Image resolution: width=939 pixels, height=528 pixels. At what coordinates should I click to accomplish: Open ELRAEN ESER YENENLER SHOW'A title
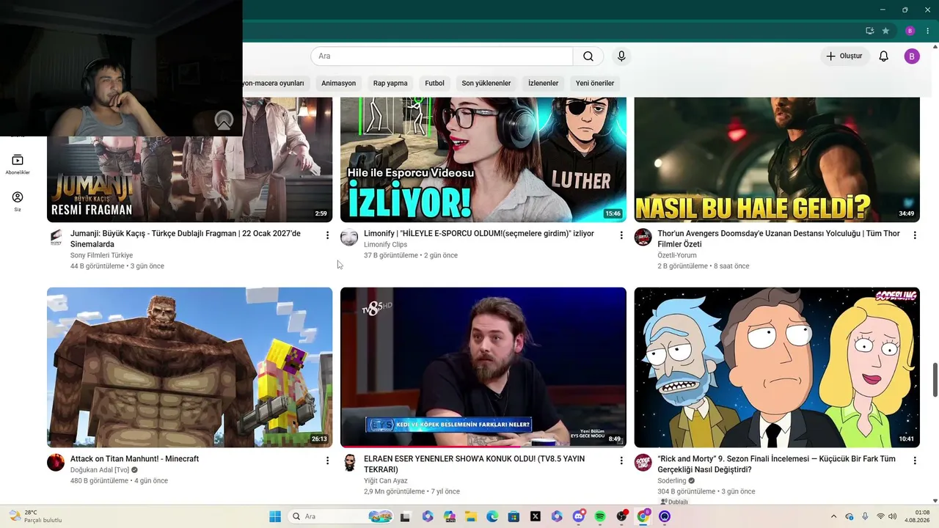[x=474, y=464]
